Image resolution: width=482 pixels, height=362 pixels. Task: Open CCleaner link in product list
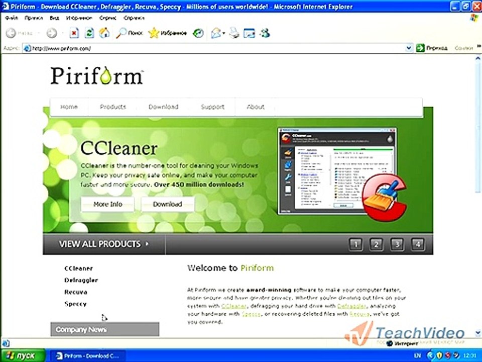tap(79, 268)
